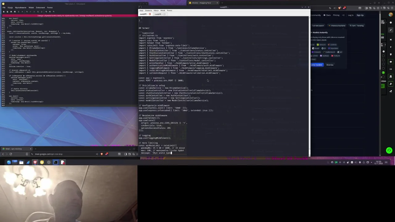Toggle the Inference Available filter
395x222 pixels.
337,26
